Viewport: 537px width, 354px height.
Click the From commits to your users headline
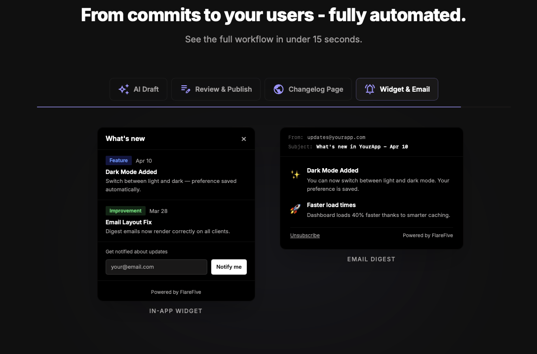click(273, 15)
